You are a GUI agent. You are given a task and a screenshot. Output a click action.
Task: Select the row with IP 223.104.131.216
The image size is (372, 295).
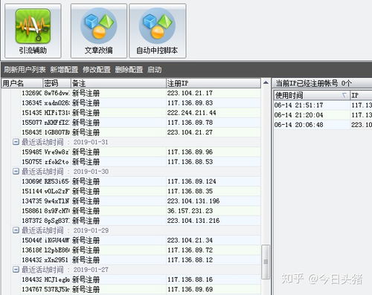point(141,221)
